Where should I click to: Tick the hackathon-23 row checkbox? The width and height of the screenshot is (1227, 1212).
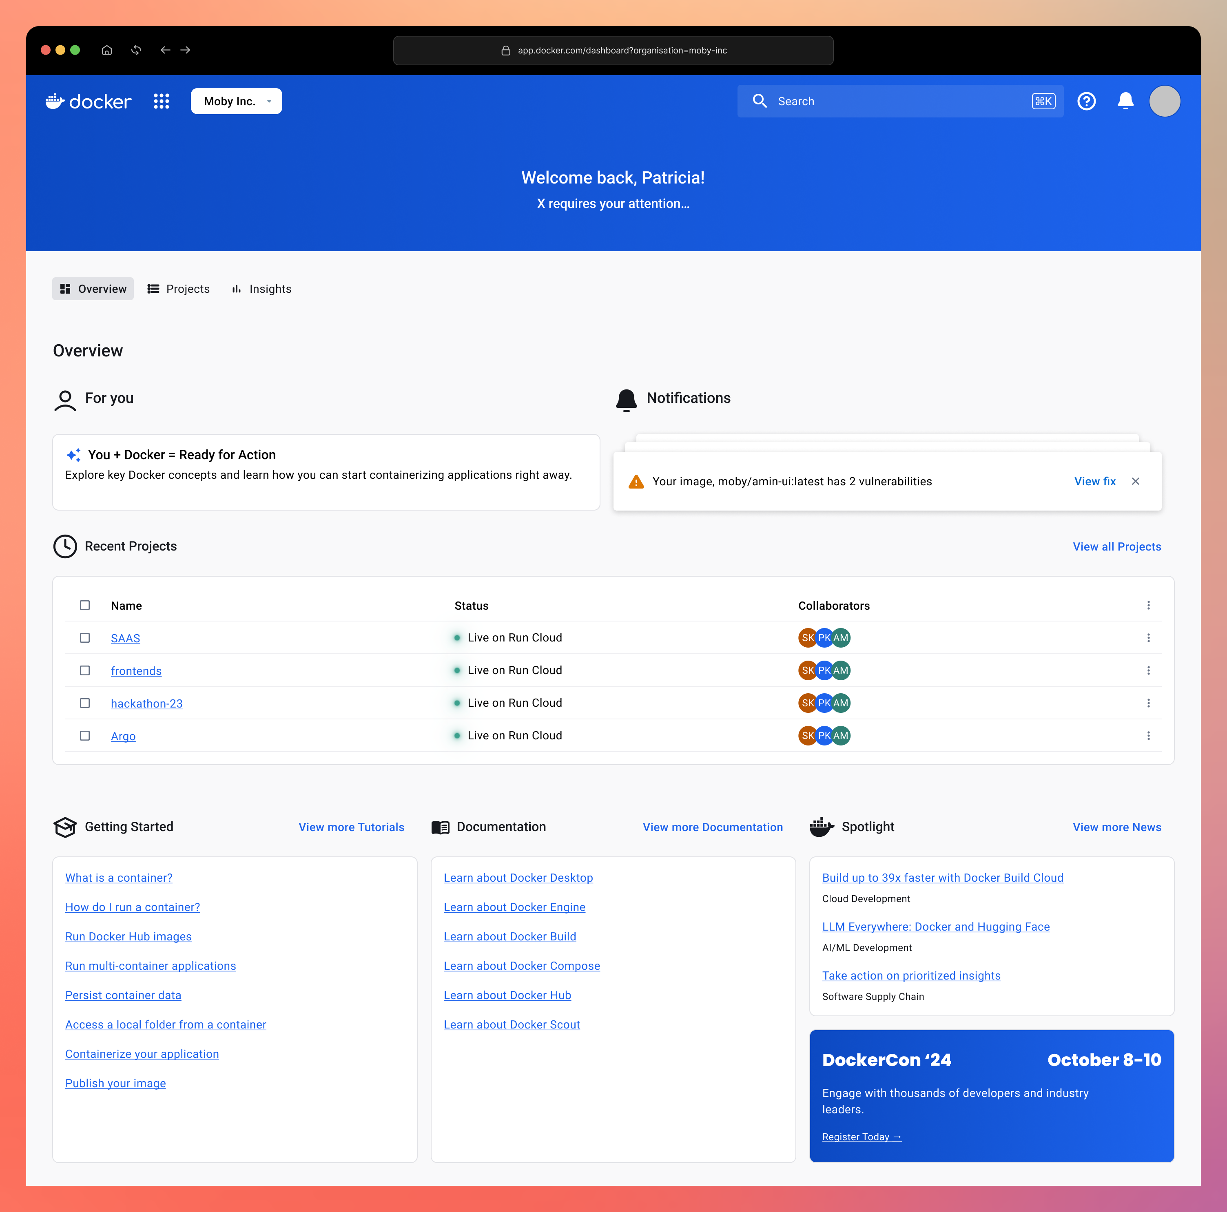click(84, 703)
